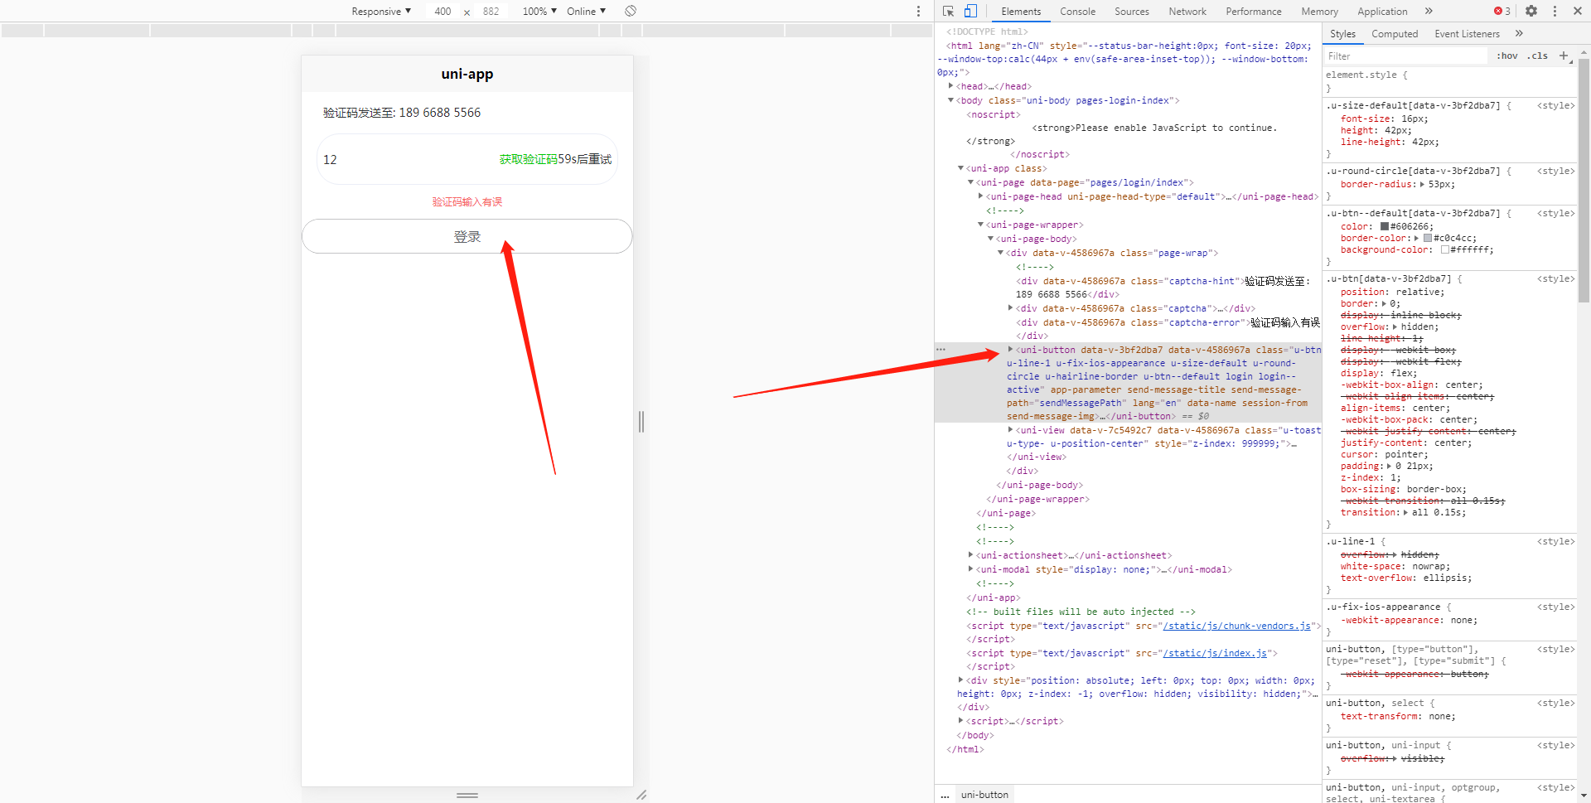Open the console error count badge
Screen dimensions: 1591x803
point(1500,11)
